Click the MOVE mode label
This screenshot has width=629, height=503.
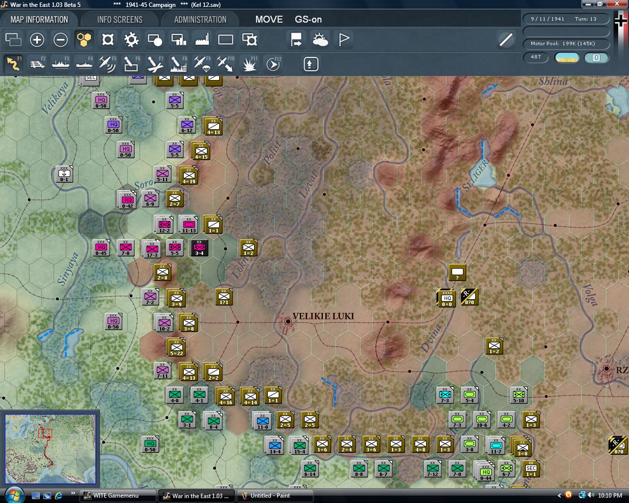tap(268, 20)
